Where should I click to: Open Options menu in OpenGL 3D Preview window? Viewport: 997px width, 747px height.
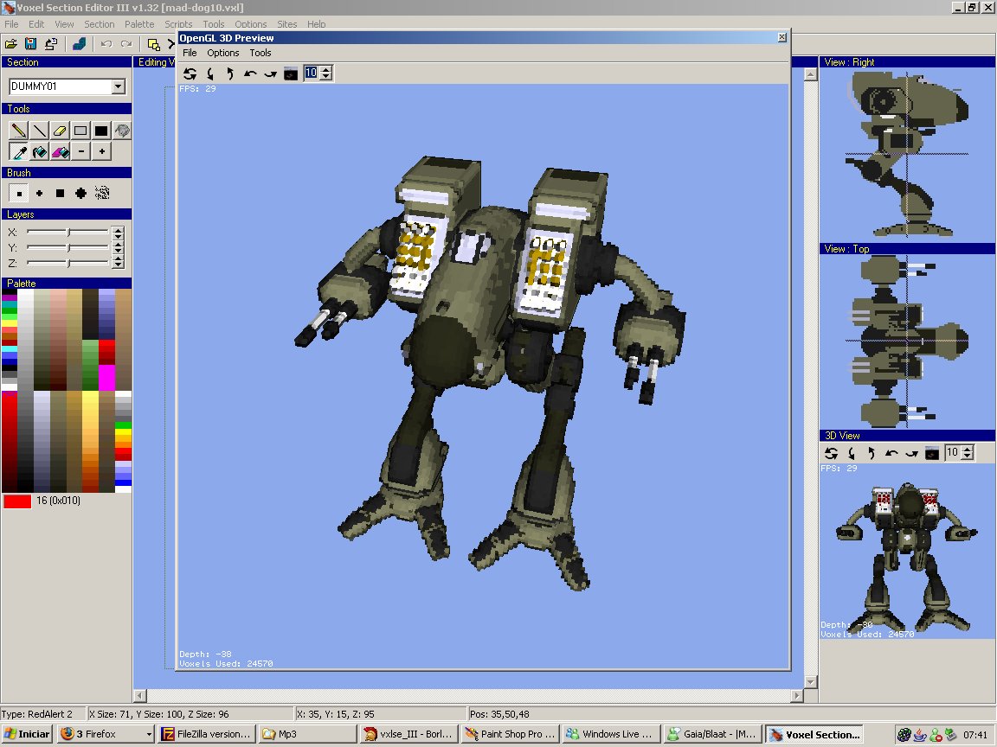223,53
